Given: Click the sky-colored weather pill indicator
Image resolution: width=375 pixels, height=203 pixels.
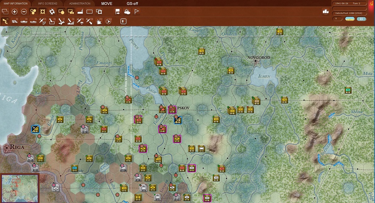Looking at the screenshot, I should click(x=350, y=19).
